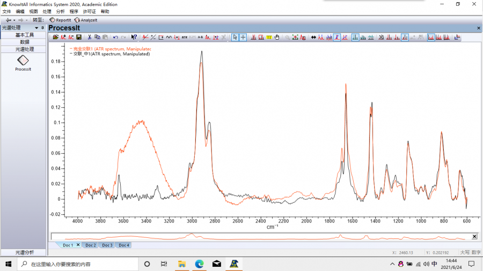Switch to the Doc 2 tab

point(90,245)
